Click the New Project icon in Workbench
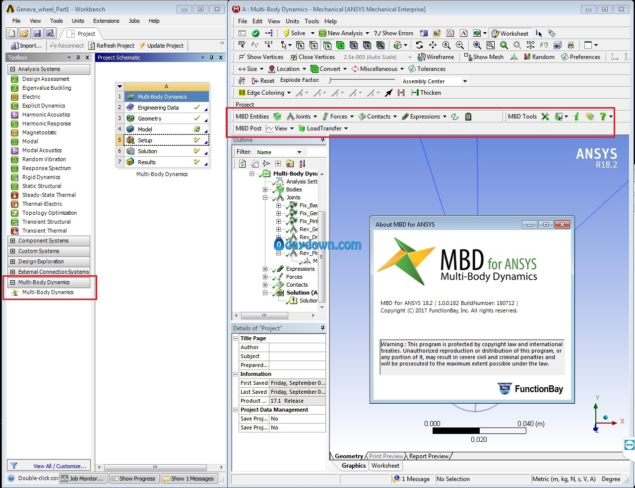The width and height of the screenshot is (635, 488). tap(11, 33)
